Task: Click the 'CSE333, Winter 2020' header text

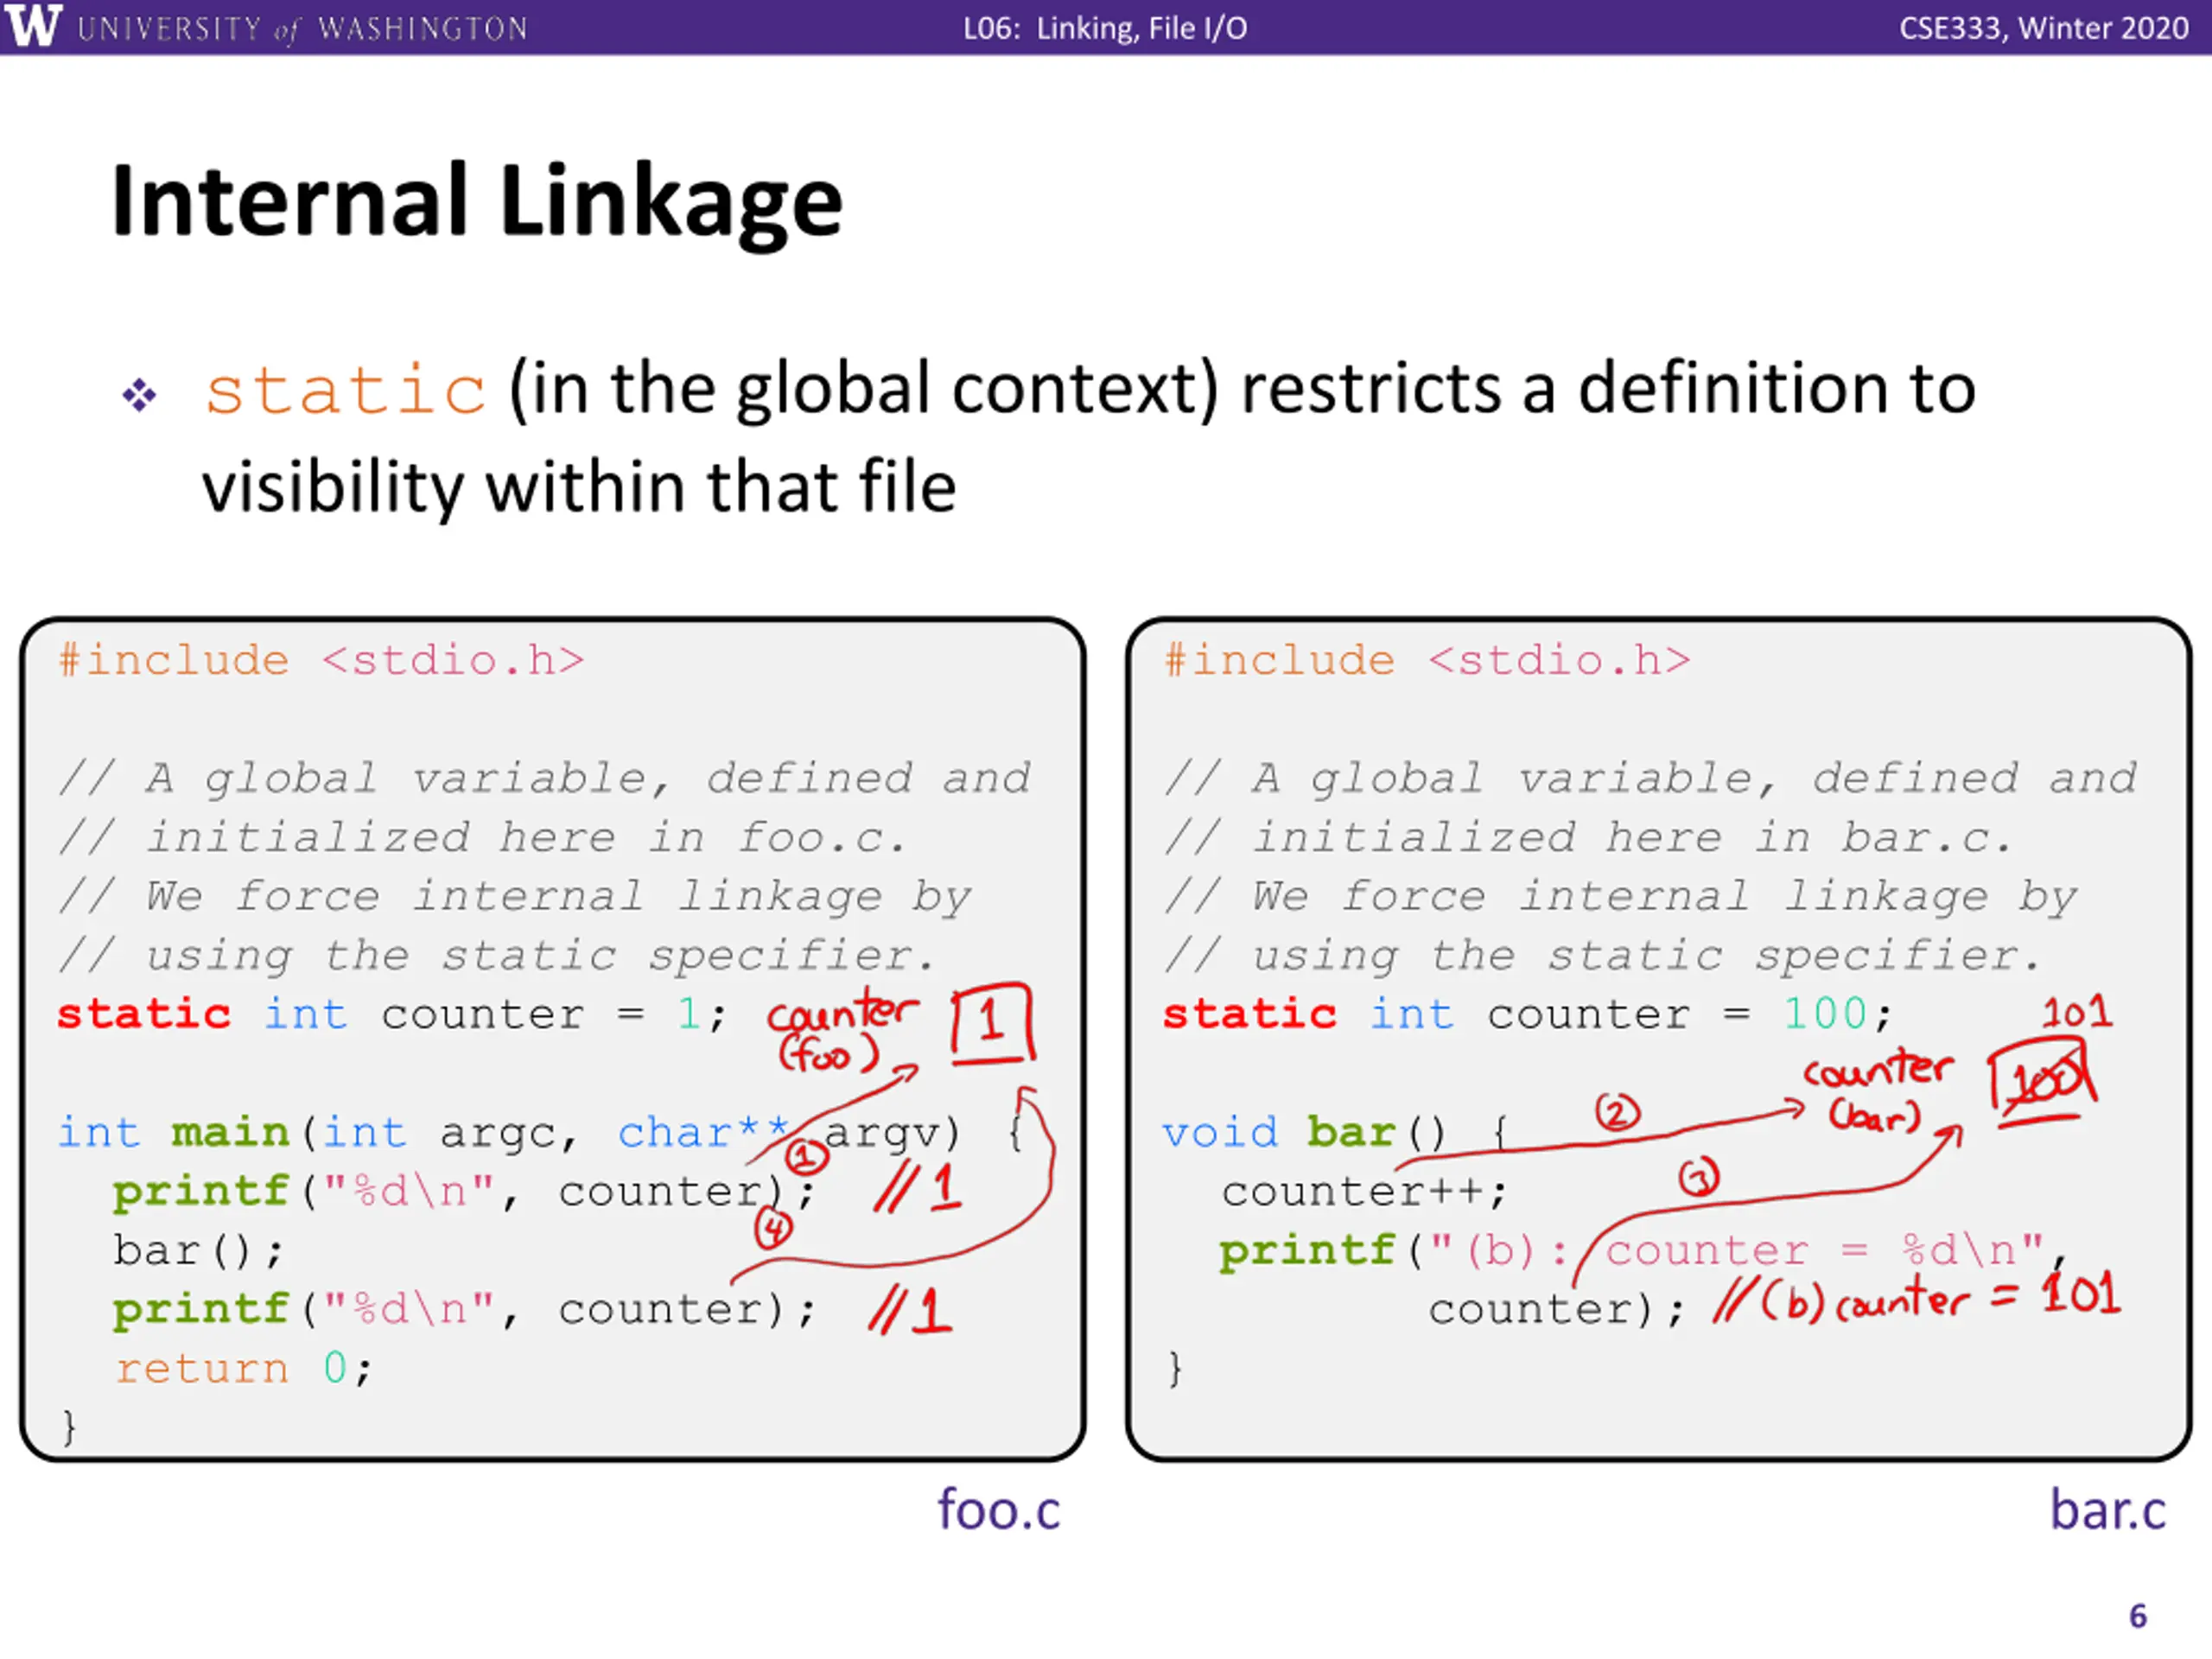Action: click(2044, 28)
